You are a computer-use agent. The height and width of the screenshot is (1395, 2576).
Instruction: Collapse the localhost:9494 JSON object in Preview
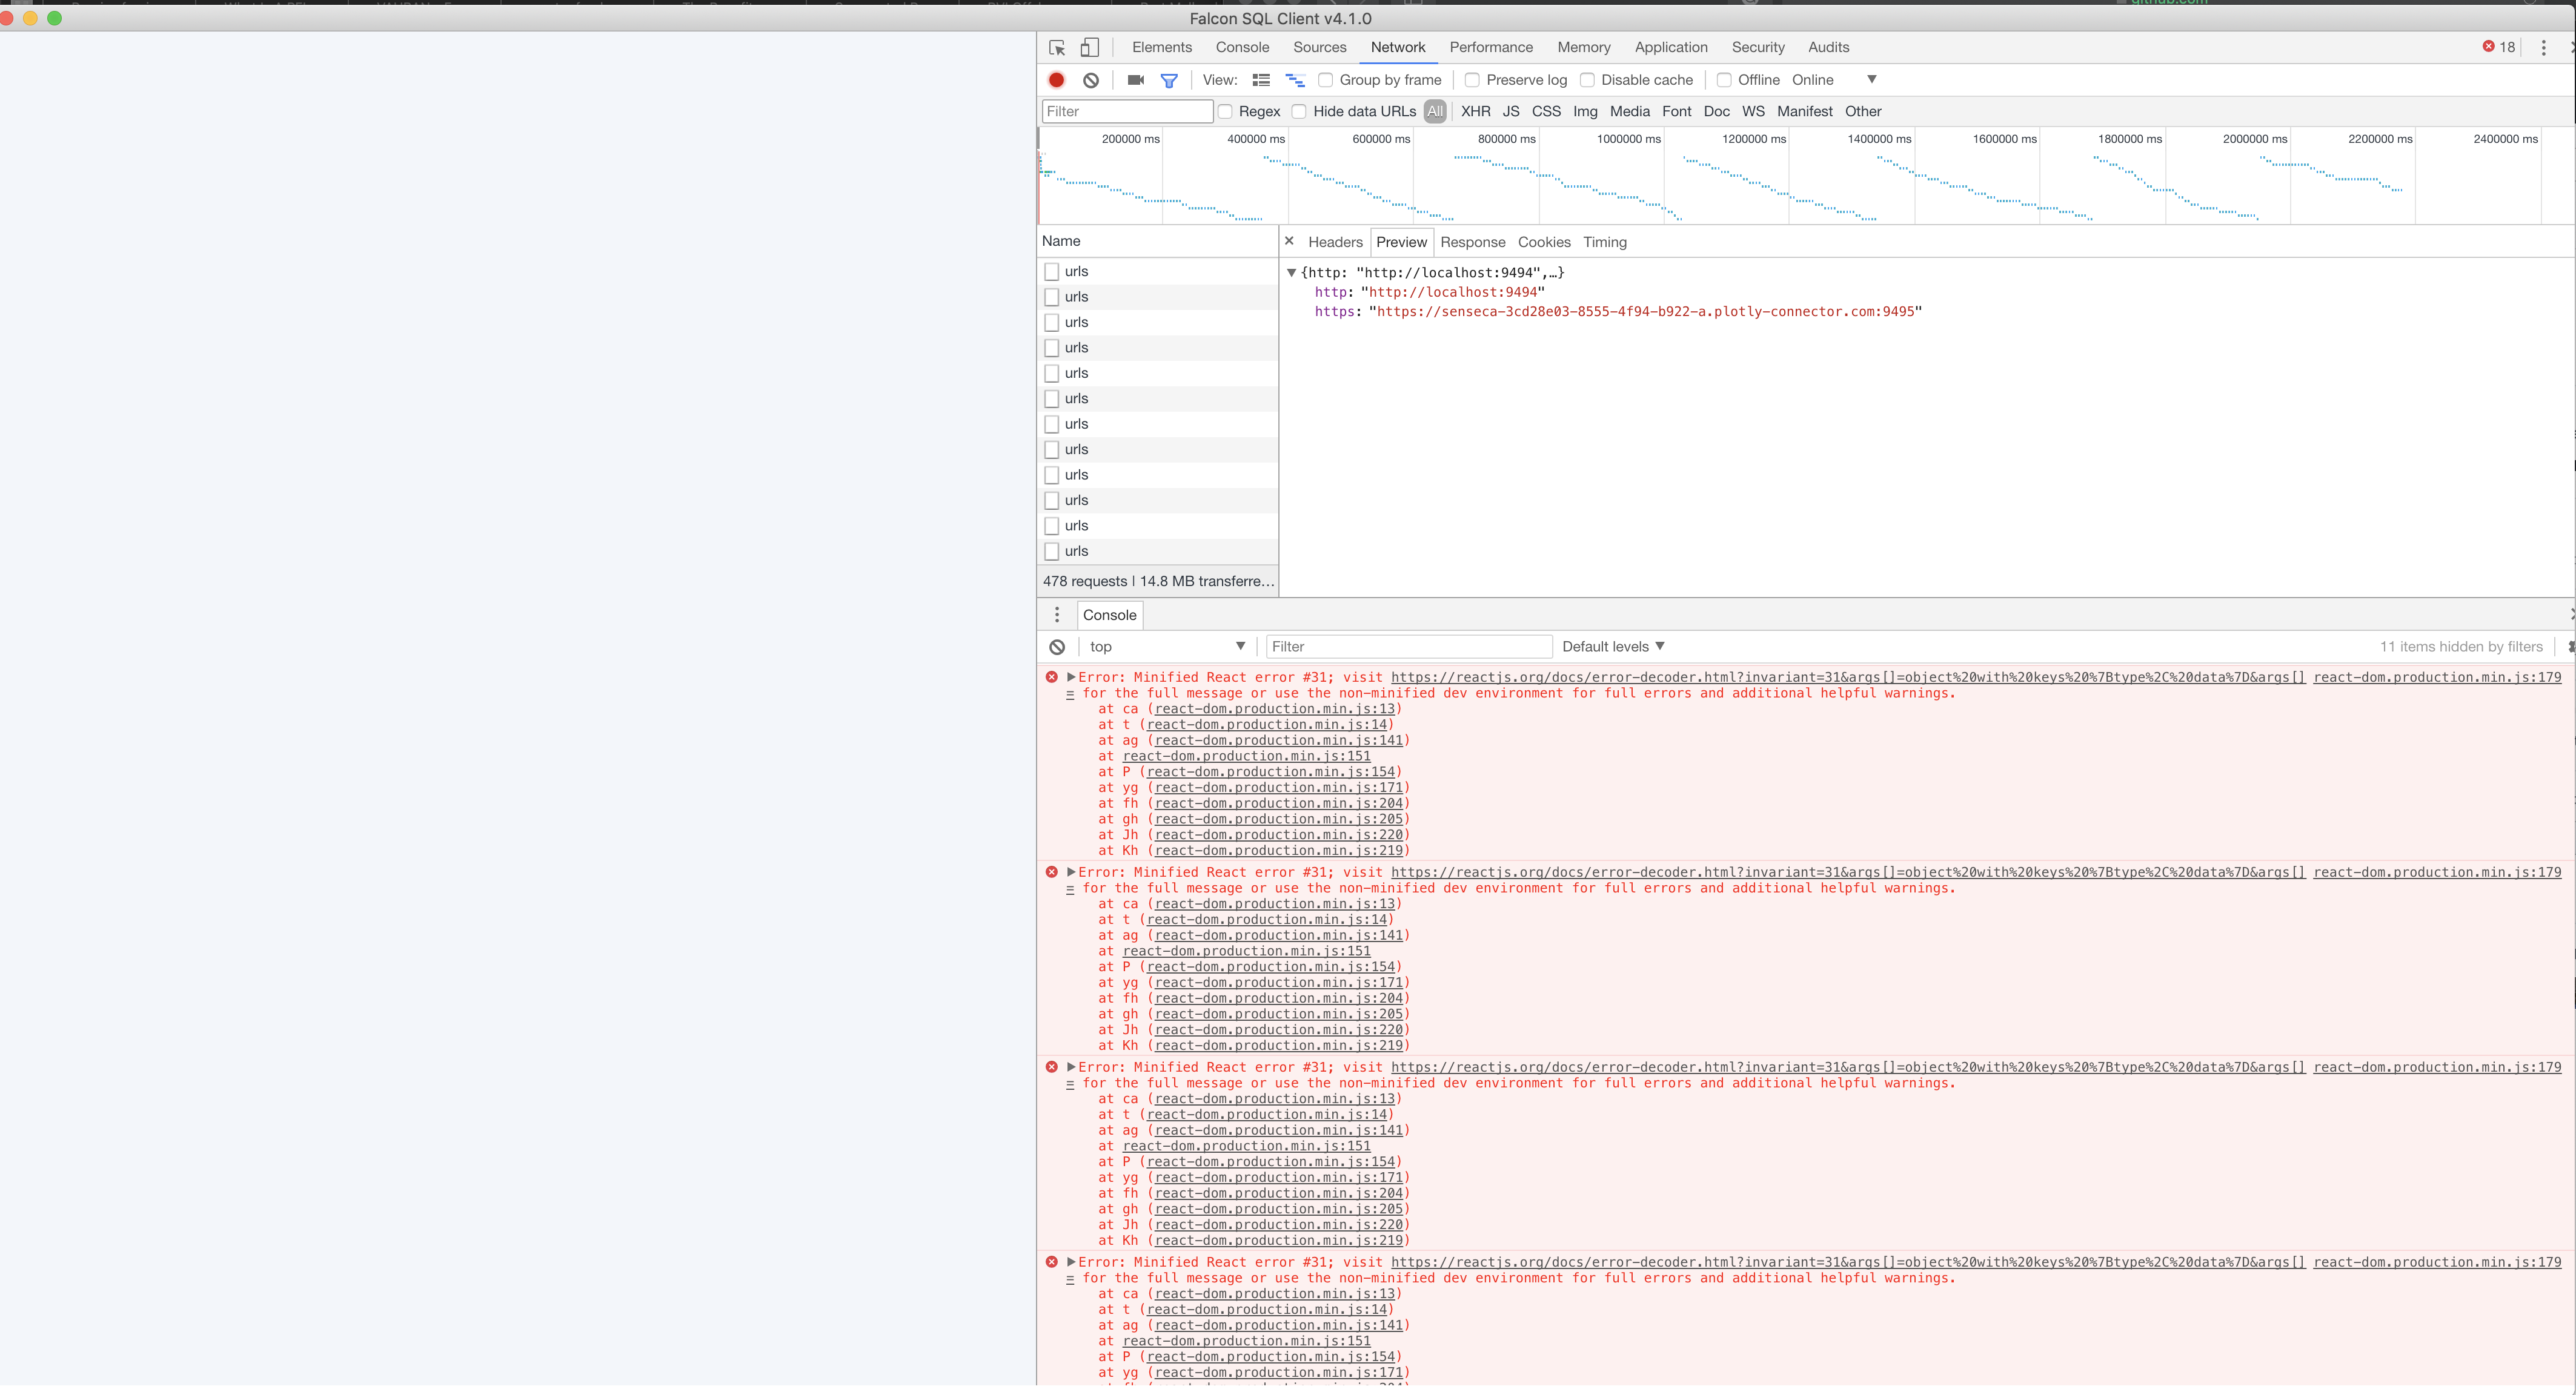point(1293,273)
